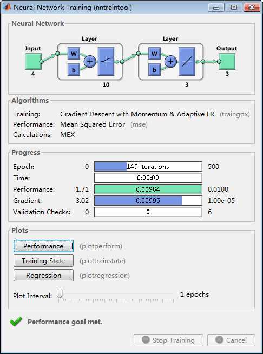Click the W weight block in first layer
The image size is (263, 354).
pos(74,54)
